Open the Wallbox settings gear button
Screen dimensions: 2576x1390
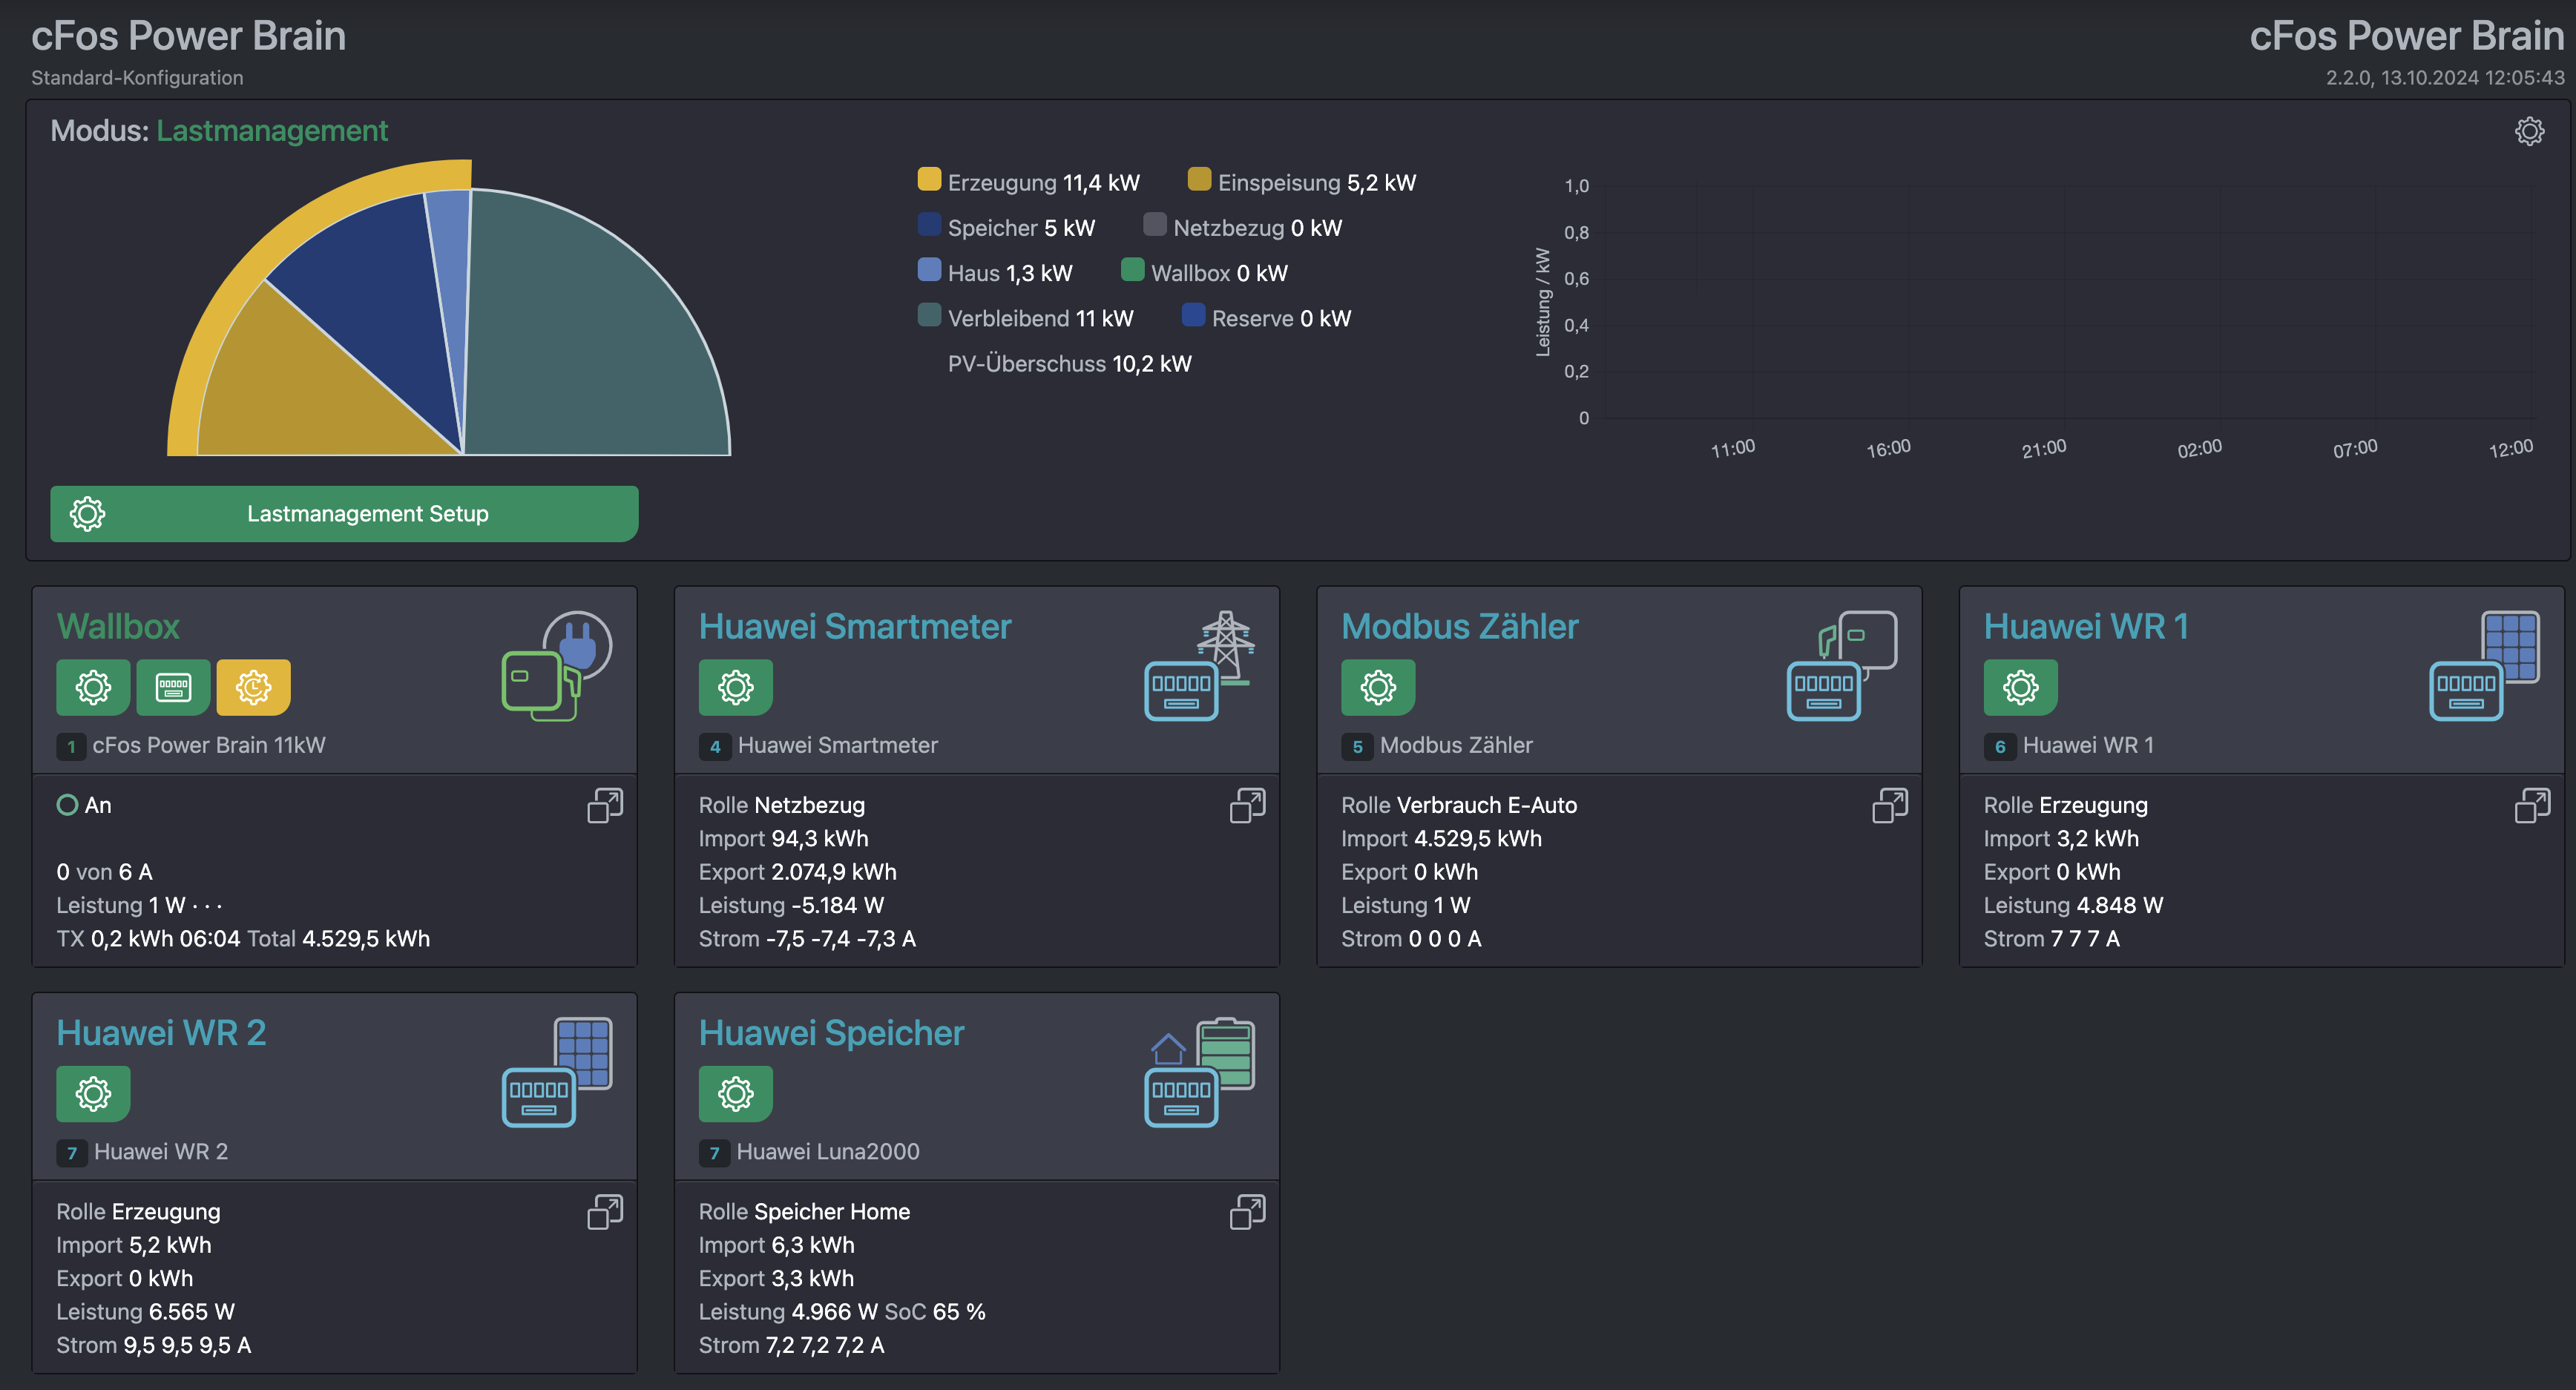[x=93, y=687]
